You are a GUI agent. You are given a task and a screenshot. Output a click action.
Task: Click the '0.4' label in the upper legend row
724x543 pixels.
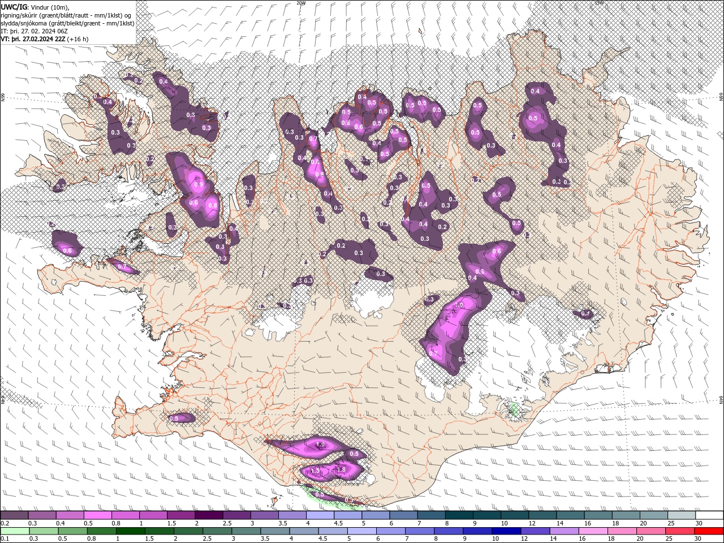click(59, 523)
